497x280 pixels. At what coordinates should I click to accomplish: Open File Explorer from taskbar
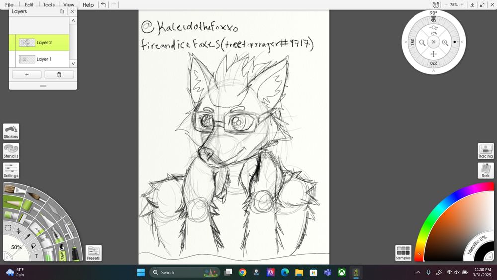pos(299,272)
